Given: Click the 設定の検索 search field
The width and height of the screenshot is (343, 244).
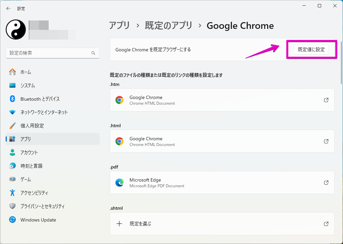Looking at the screenshot, I should tap(53, 53).
